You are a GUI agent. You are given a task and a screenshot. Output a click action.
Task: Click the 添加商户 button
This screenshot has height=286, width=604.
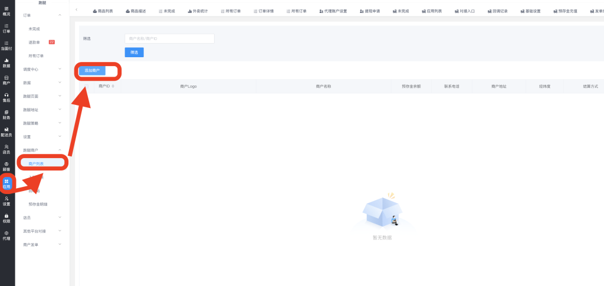coord(92,71)
